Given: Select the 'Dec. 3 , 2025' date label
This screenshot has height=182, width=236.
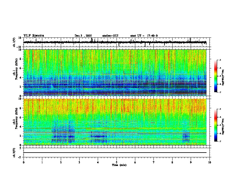Looking at the screenshot, I should [x=83, y=36].
